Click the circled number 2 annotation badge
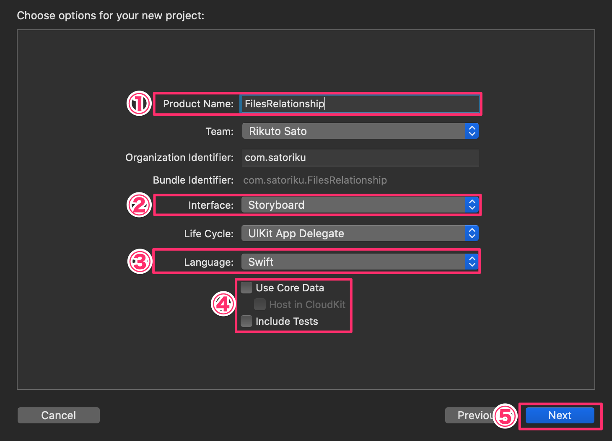 tap(139, 205)
